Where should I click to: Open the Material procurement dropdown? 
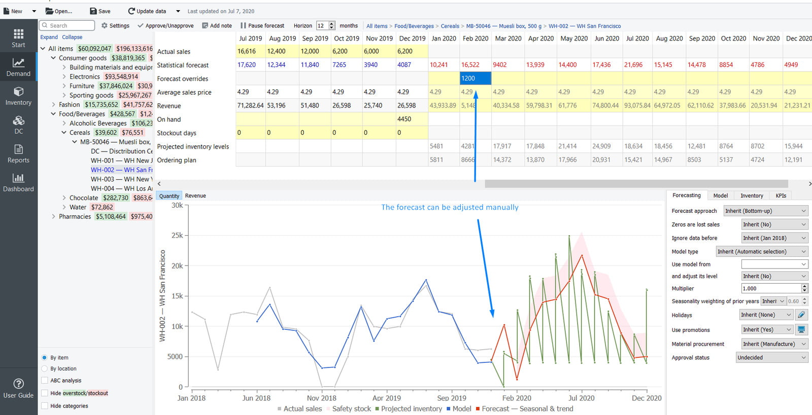click(774, 344)
